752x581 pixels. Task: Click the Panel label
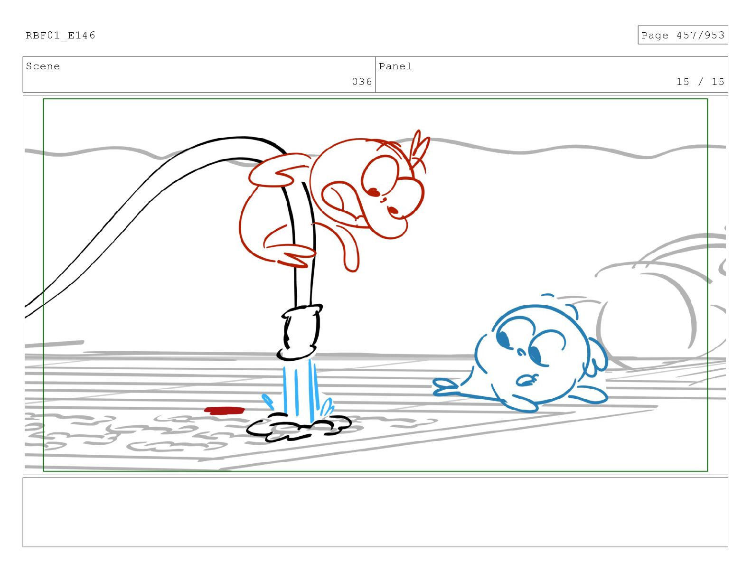point(395,66)
